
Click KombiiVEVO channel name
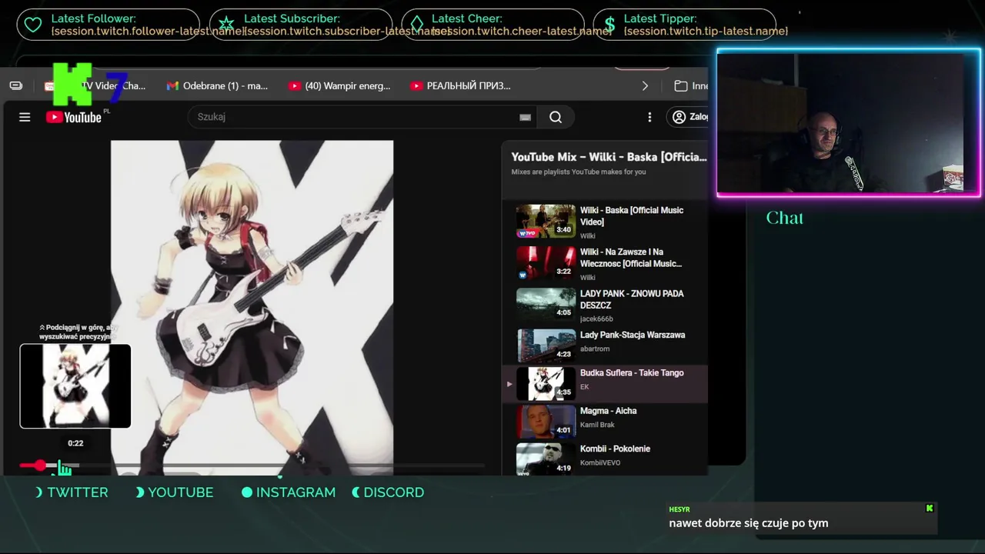click(x=600, y=462)
